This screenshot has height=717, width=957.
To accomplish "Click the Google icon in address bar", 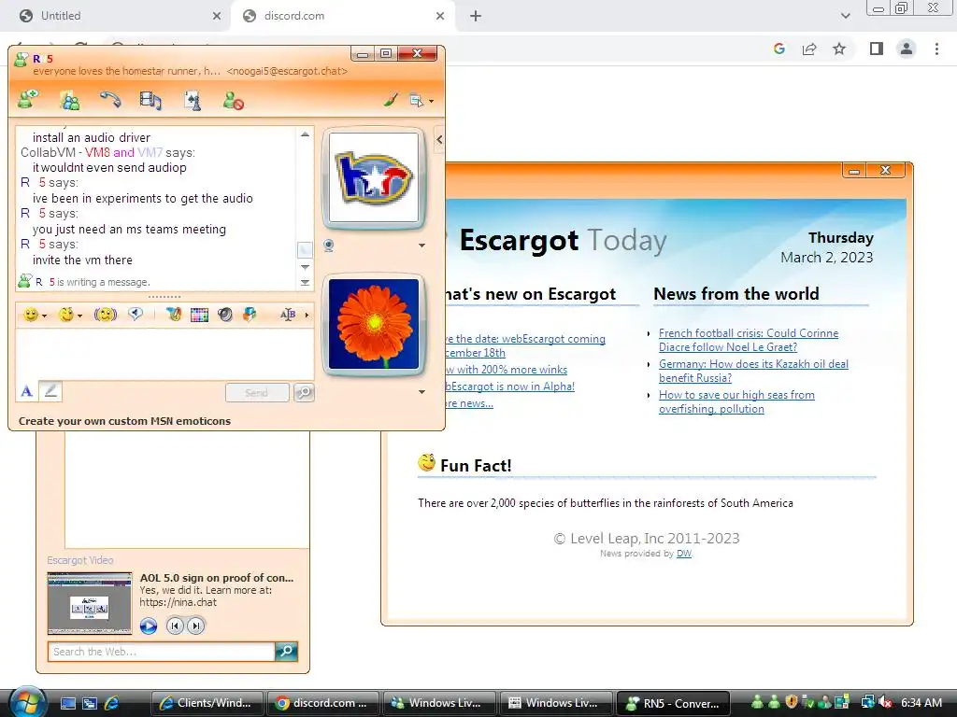I will (x=779, y=49).
